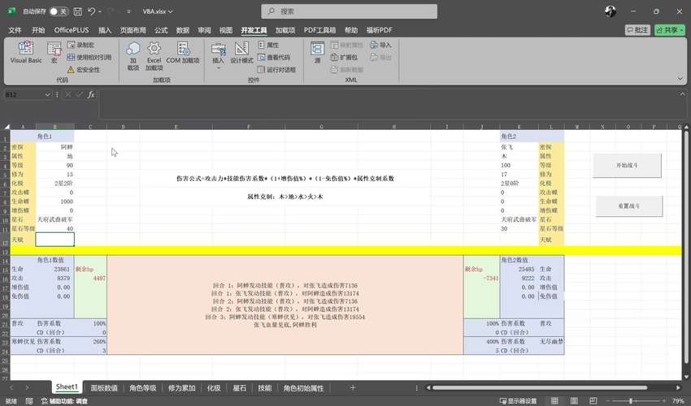
Task: Open COM 加载项 dialog
Action: click(x=183, y=53)
